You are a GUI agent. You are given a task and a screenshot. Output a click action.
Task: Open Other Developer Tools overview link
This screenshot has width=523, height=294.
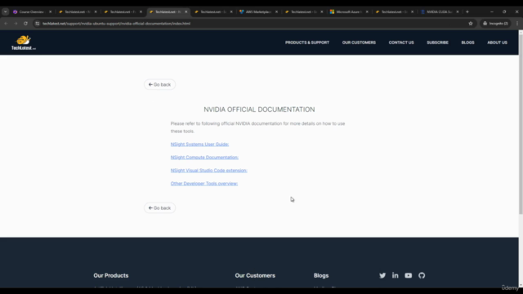(x=204, y=183)
